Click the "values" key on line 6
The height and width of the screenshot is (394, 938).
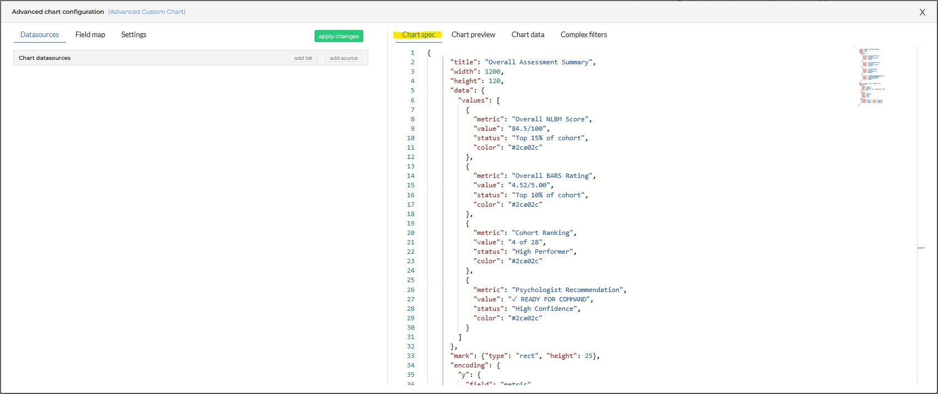click(x=473, y=100)
